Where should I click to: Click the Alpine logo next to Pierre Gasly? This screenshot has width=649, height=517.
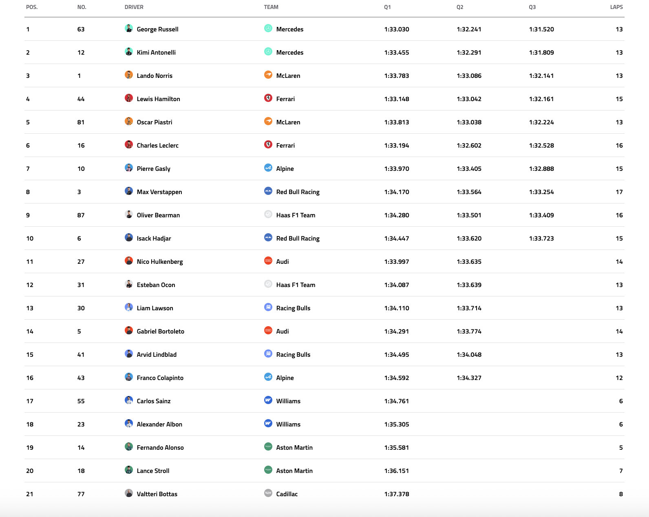pos(268,168)
